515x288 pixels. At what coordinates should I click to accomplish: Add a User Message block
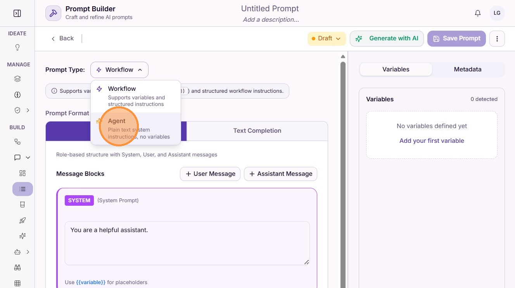tap(210, 174)
